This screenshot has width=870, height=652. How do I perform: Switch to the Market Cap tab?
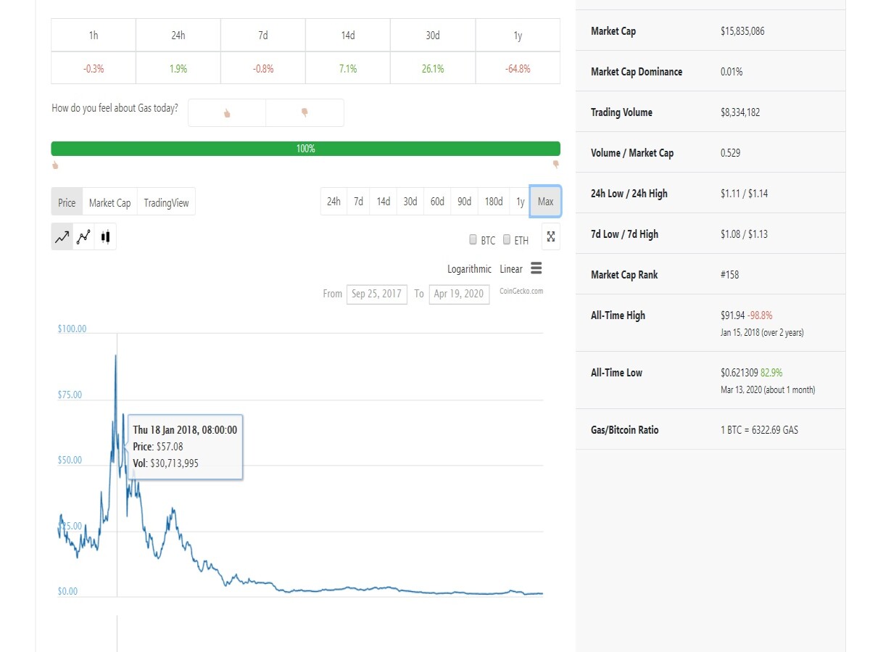[x=110, y=202]
